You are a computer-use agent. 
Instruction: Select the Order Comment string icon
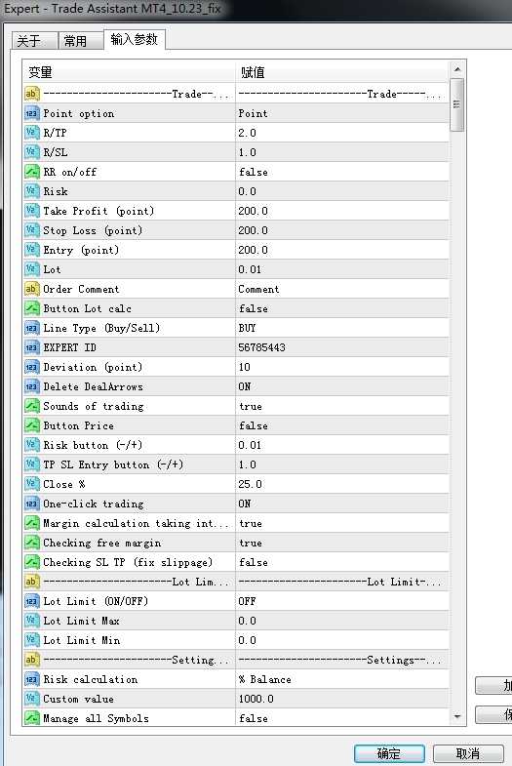click(x=32, y=289)
